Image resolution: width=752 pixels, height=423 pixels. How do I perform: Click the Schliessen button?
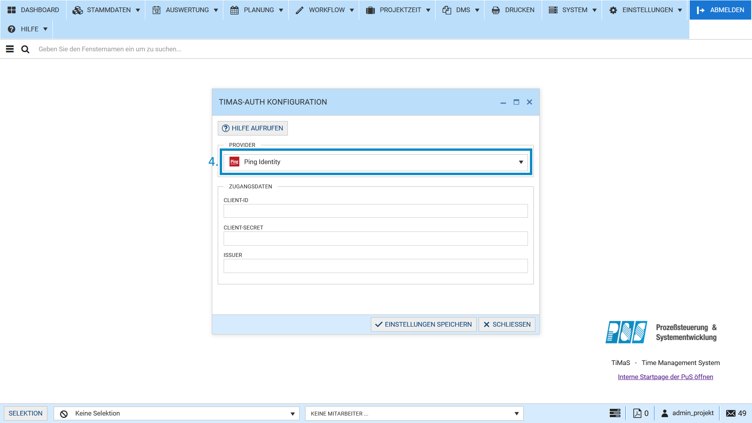pyautogui.click(x=507, y=325)
